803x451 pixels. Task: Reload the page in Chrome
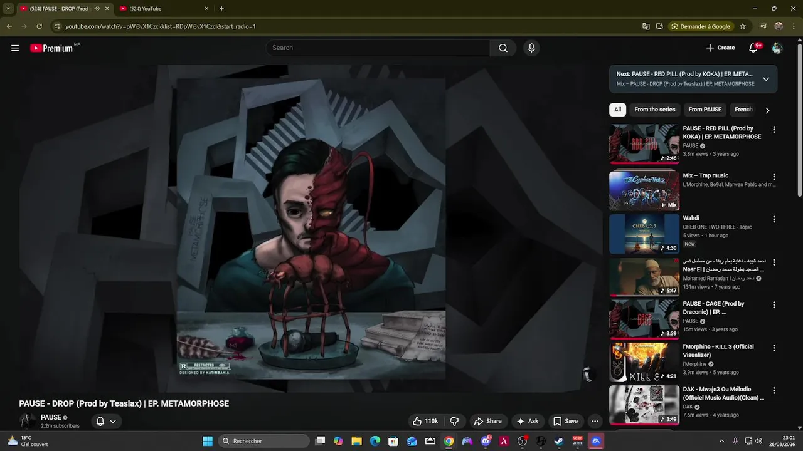click(x=39, y=26)
